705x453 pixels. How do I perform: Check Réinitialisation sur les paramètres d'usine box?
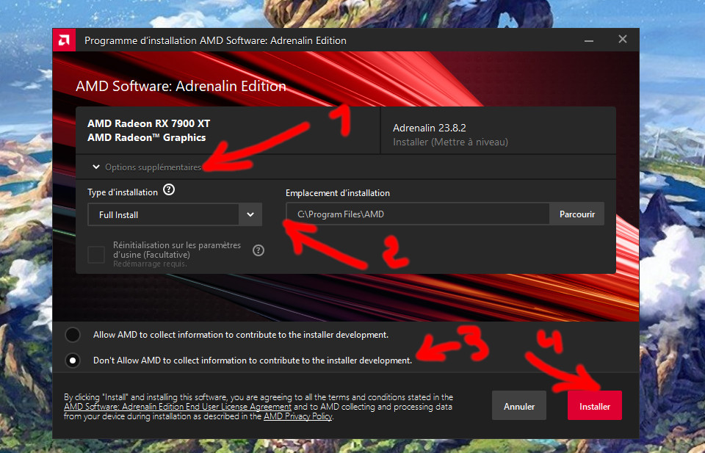pyautogui.click(x=96, y=254)
